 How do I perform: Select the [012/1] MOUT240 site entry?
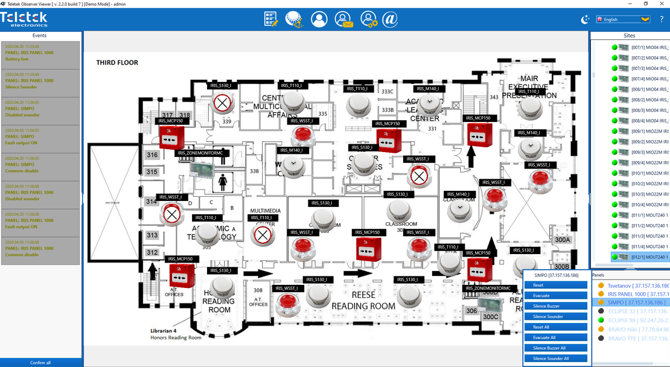click(640, 257)
